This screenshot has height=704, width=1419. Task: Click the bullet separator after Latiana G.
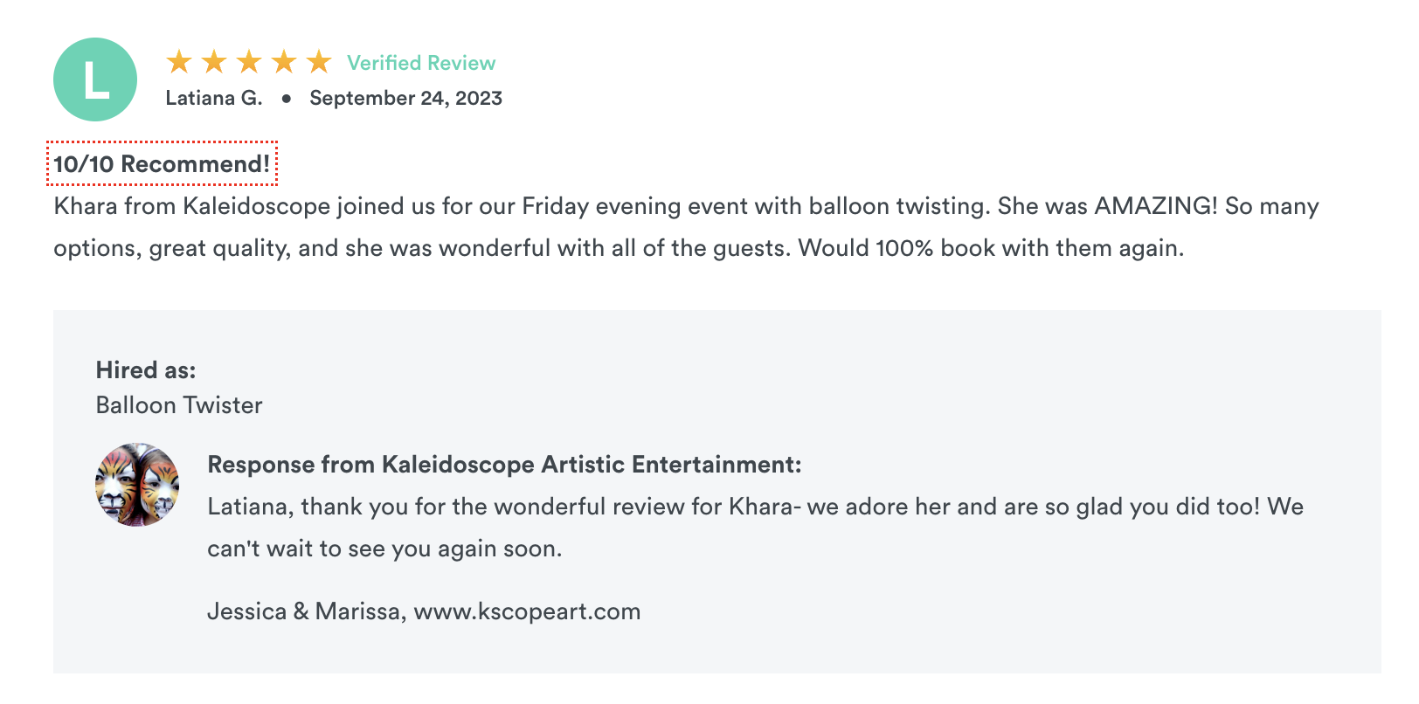(x=286, y=99)
